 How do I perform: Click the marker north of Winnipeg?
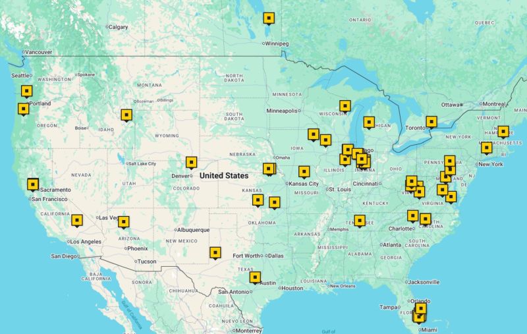[x=269, y=18]
